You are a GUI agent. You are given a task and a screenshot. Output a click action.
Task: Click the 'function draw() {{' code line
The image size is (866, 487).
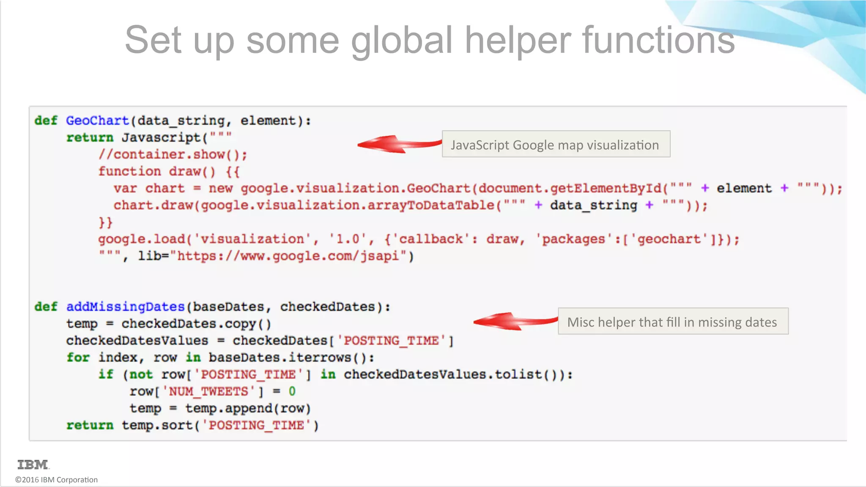click(x=169, y=172)
